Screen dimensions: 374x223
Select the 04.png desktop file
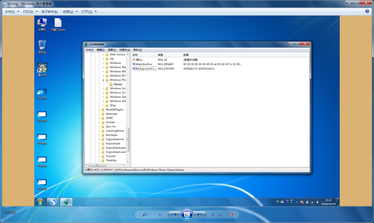click(x=42, y=162)
